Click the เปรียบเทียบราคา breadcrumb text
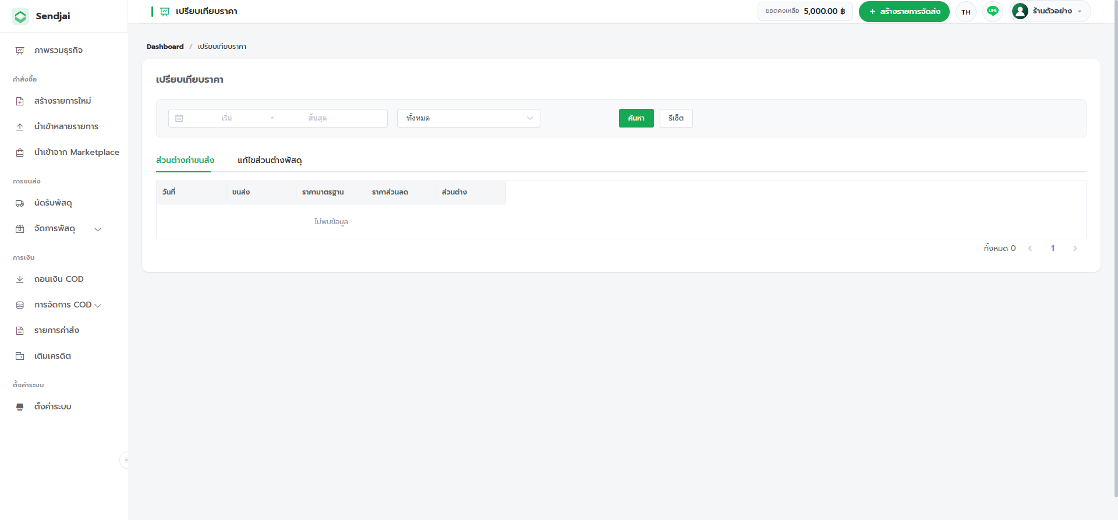This screenshot has height=520, width=1118. (x=222, y=47)
